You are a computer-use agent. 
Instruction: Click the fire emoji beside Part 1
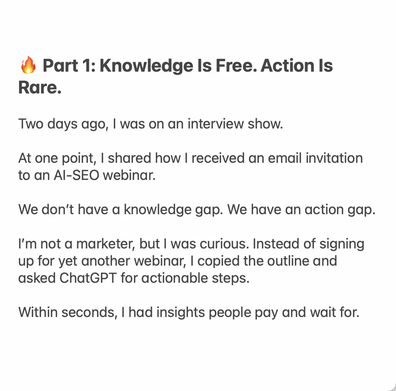pyautogui.click(x=28, y=65)
